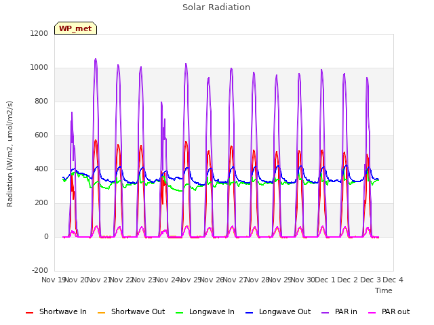
Task: Click the 0 y-axis tick label
Action: click(46, 236)
